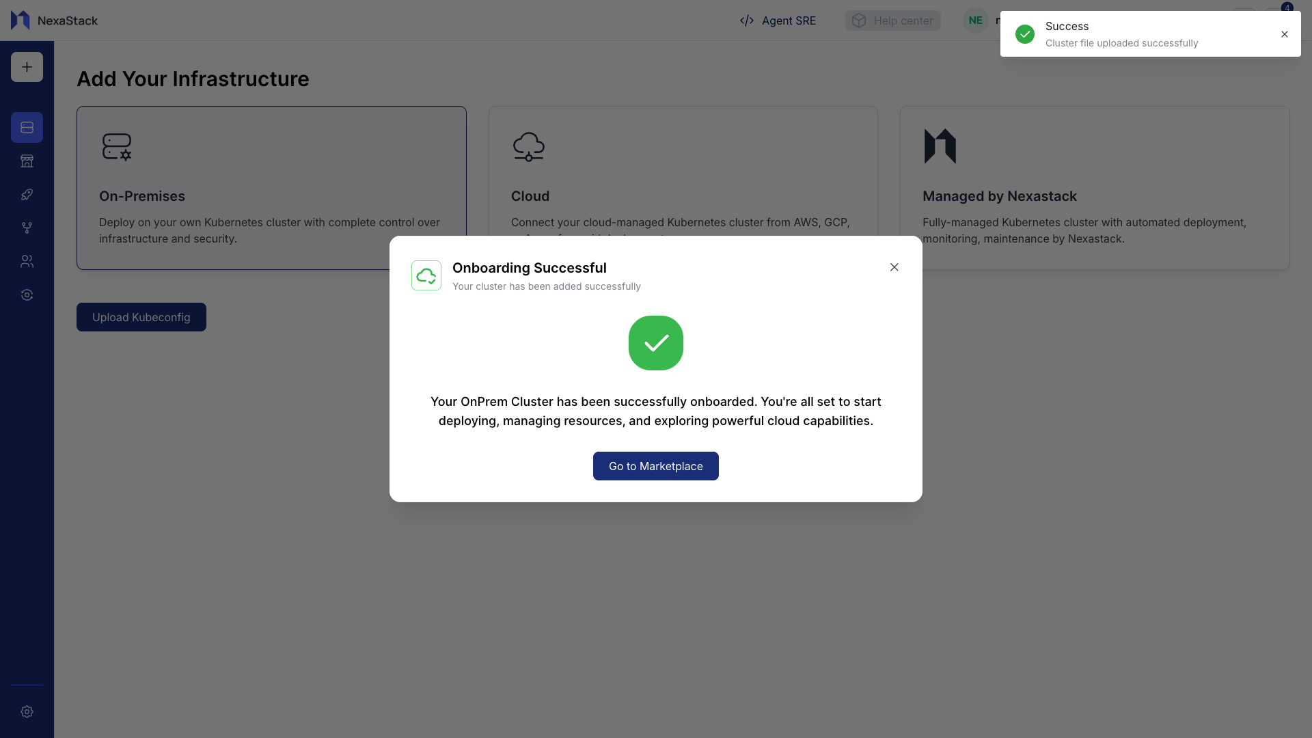Dismiss the Success toast notification
Screen dimensions: 1312x738
pyautogui.click(x=1285, y=34)
